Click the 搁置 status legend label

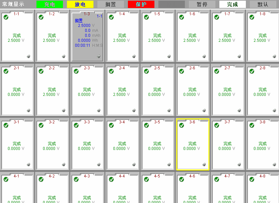click(x=110, y=4)
